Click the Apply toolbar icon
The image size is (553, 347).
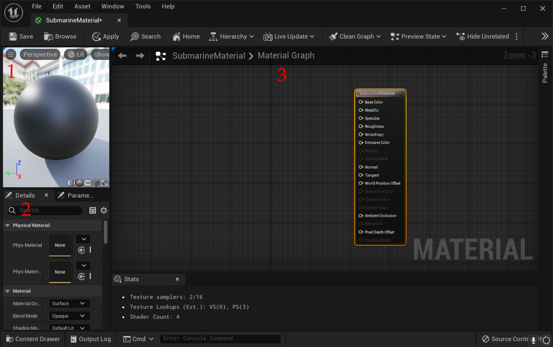click(96, 36)
